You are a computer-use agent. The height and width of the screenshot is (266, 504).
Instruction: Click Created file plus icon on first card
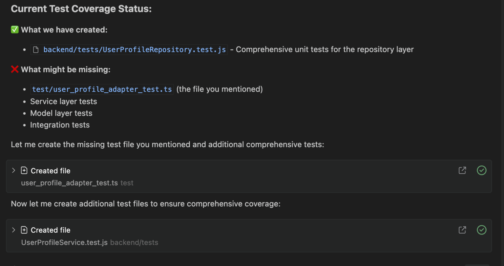(x=24, y=170)
